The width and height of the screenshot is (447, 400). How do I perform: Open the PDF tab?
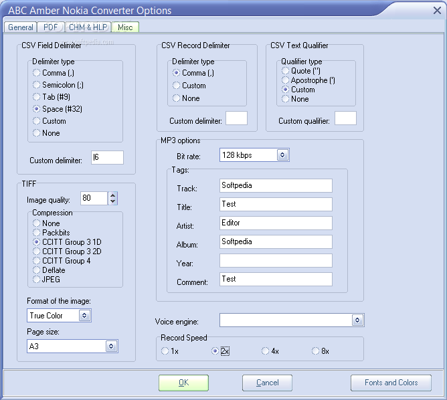click(51, 27)
